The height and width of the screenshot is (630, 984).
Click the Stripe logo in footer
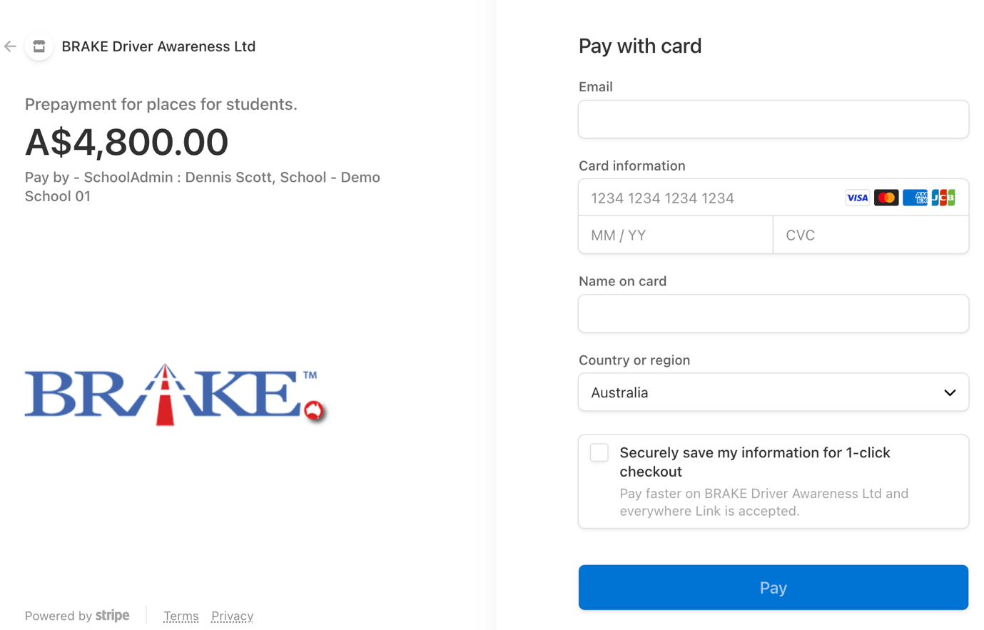(112, 616)
